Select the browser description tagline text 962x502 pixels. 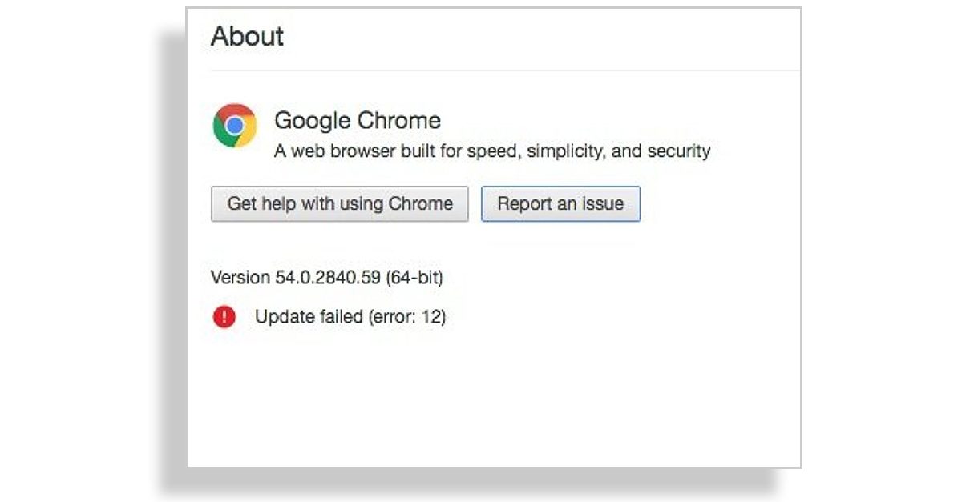point(492,151)
